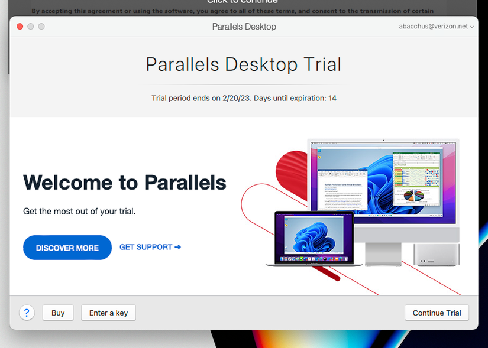The height and width of the screenshot is (348, 488).
Task: Open Discover More
Action: (x=67, y=248)
